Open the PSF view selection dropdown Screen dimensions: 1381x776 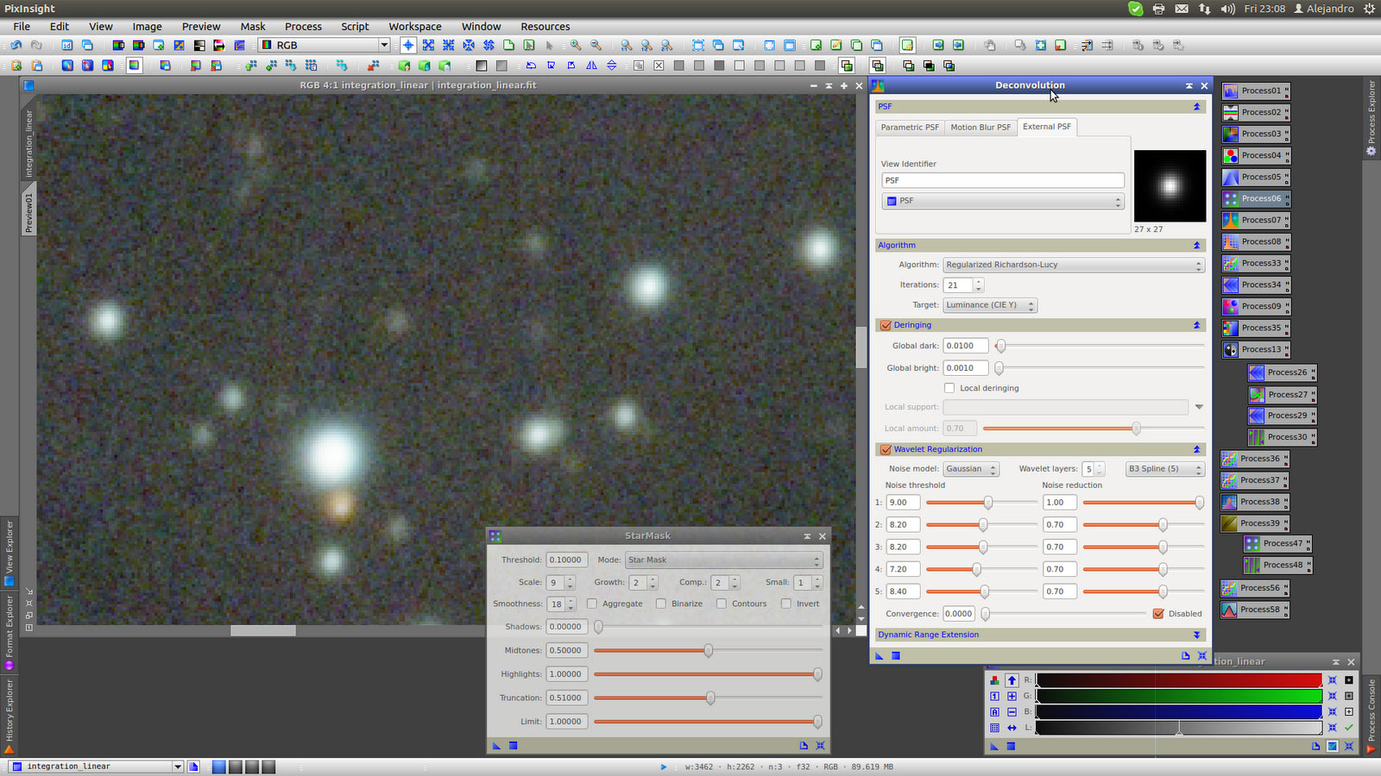(1003, 201)
